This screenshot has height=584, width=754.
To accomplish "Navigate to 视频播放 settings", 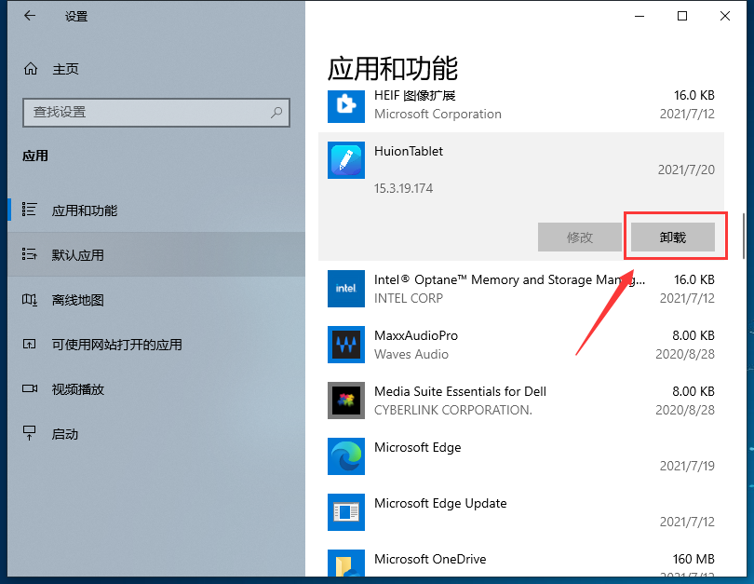I will click(x=156, y=389).
